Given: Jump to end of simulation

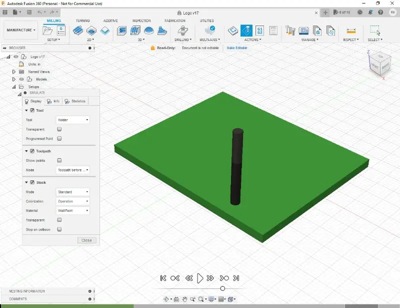Looking at the screenshot, I should (x=236, y=278).
